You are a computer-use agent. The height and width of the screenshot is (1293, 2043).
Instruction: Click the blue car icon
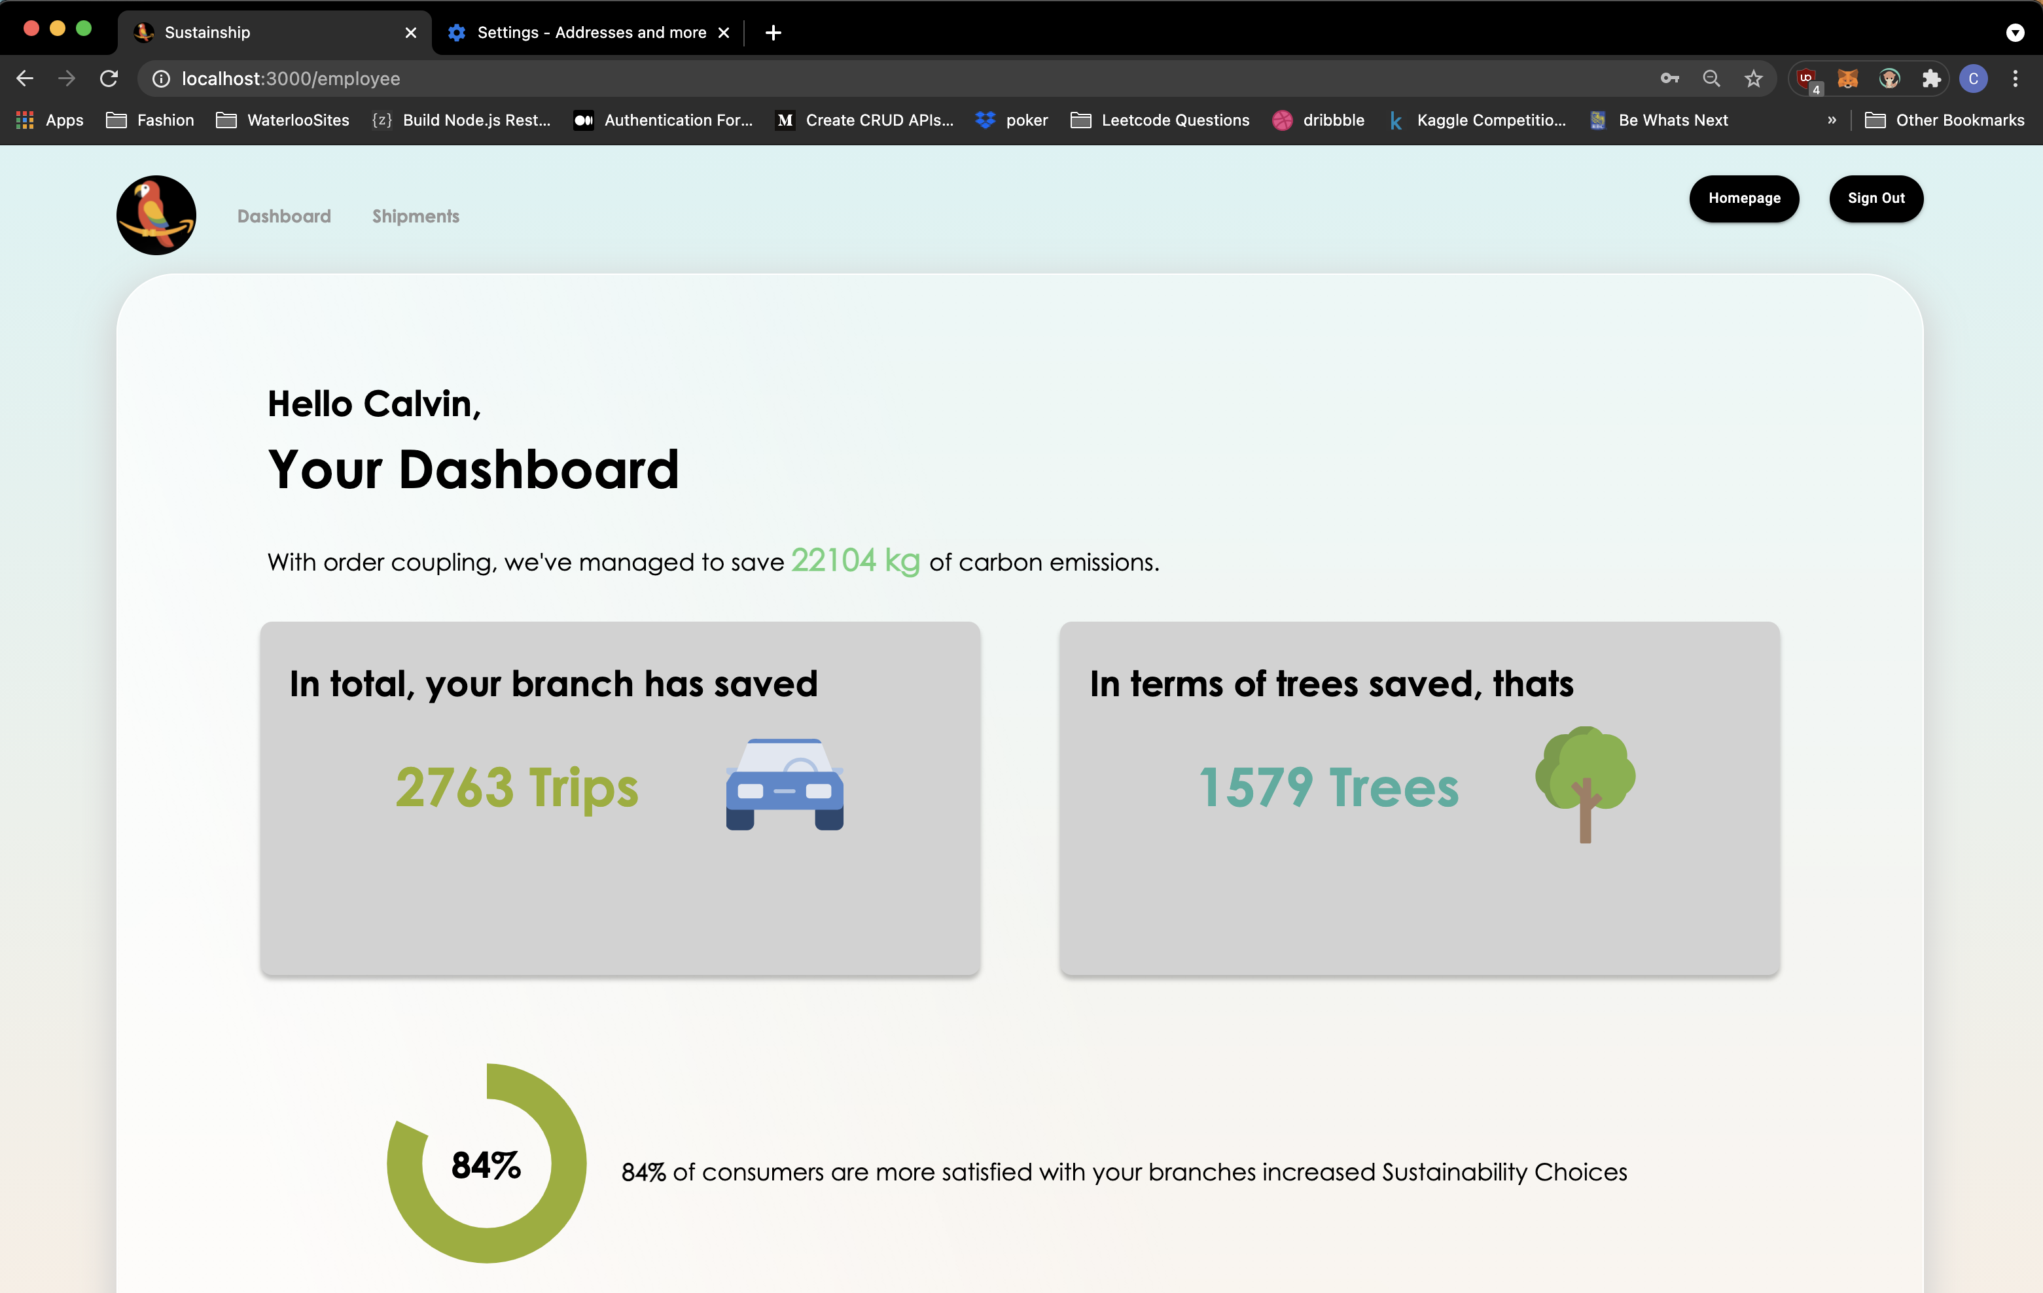click(784, 784)
